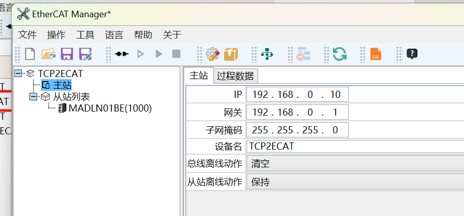Switch to the 主站 tab

pyautogui.click(x=199, y=76)
